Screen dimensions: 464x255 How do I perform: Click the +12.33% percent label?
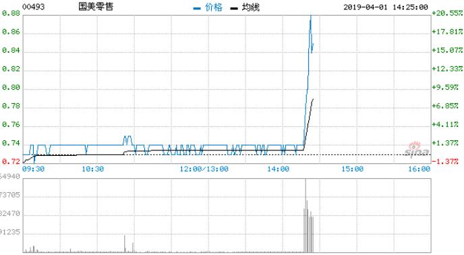[447, 69]
